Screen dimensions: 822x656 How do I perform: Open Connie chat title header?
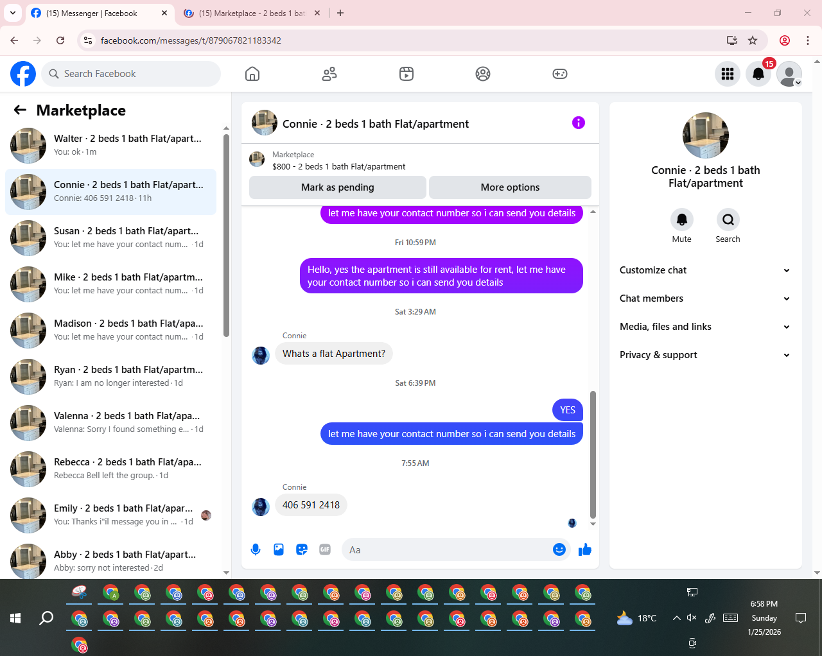coord(376,124)
